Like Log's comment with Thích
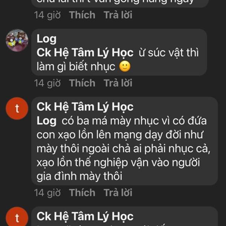Screen dimensions: 226x226 pos(82,83)
